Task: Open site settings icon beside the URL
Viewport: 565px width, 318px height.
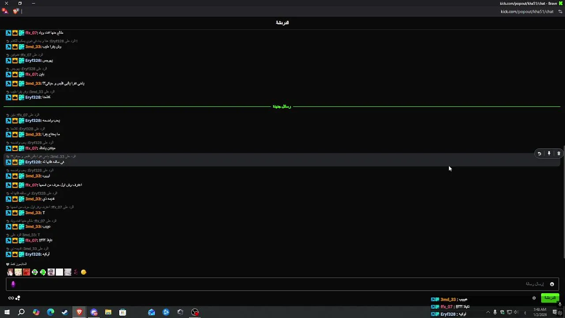Action: point(560,11)
